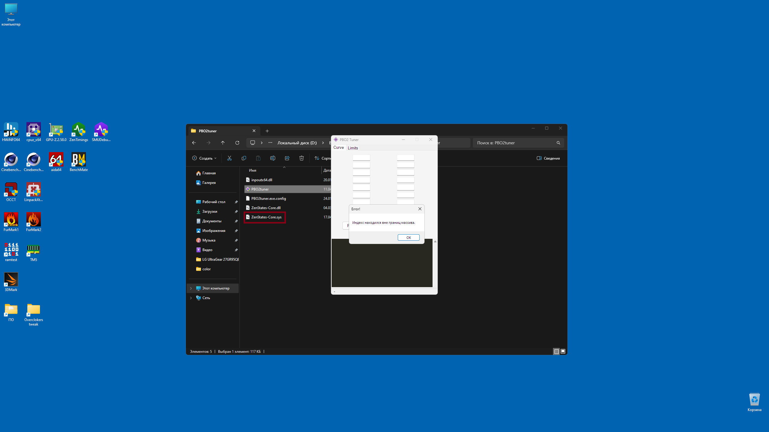
Task: Switch to details list view in status bar
Action: click(x=556, y=351)
